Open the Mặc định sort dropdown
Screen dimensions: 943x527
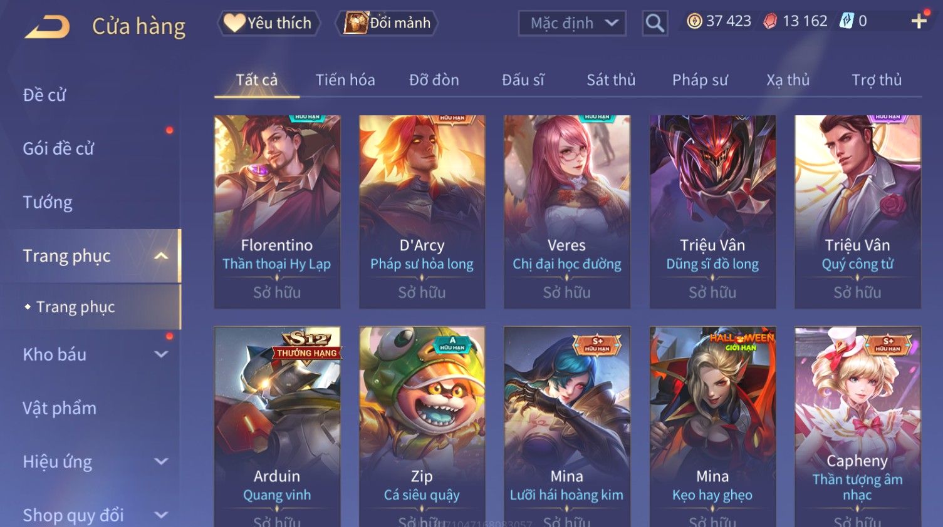572,23
